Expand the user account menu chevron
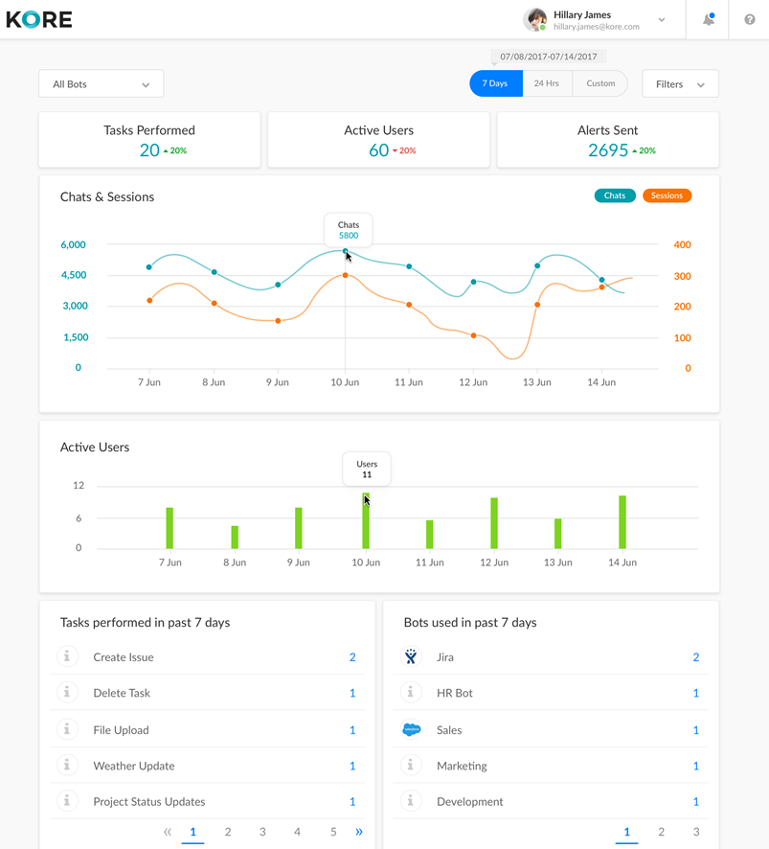769x849 pixels. click(x=662, y=19)
